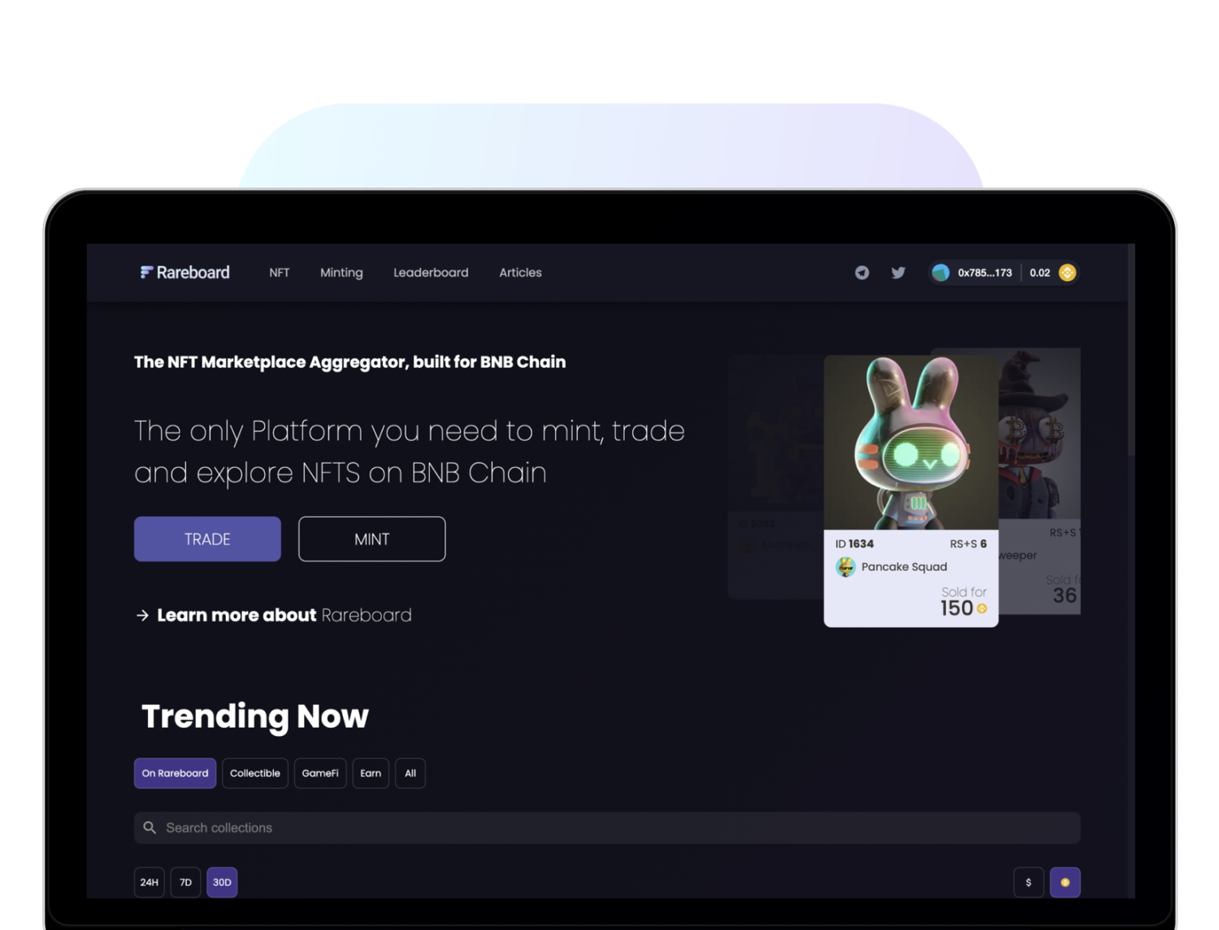Click the arrow icon before Learn more
1219x930 pixels.
point(143,616)
